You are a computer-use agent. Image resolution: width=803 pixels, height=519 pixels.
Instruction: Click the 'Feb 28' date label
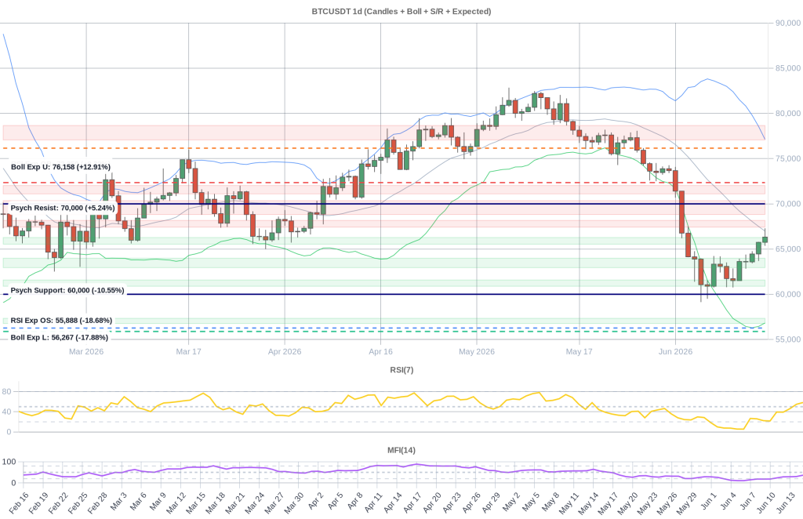(97, 503)
